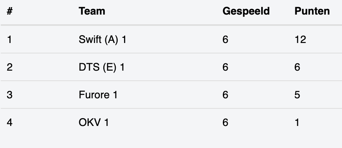Click Gespeeld value in OKV 1 row
342x148 pixels.
pos(225,123)
